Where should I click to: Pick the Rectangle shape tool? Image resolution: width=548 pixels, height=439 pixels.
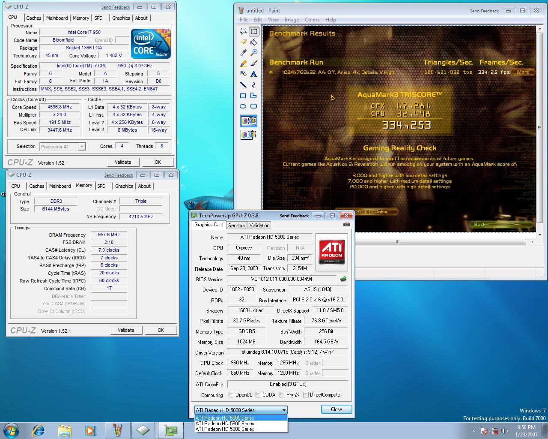coord(243,96)
